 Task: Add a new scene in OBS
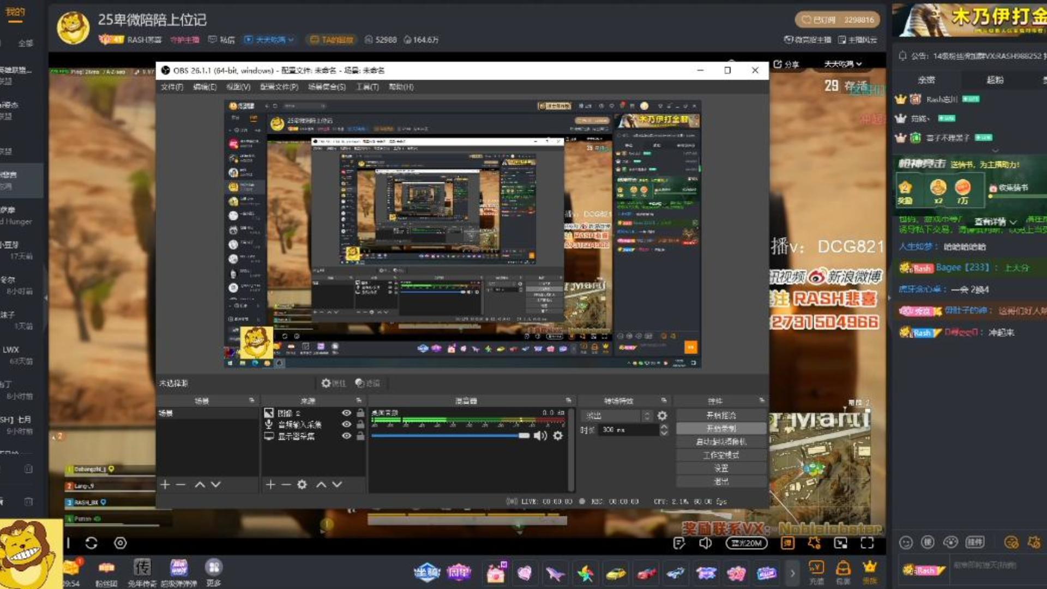165,484
